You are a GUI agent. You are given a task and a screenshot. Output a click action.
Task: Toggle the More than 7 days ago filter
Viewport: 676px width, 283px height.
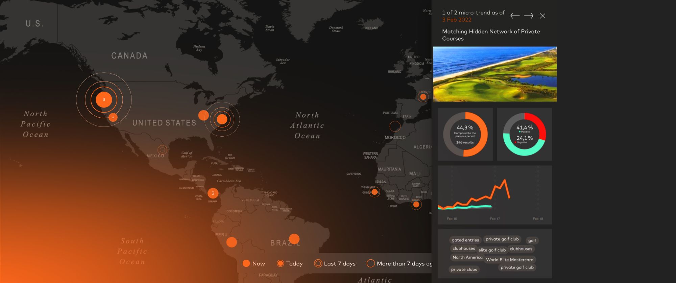click(x=399, y=263)
